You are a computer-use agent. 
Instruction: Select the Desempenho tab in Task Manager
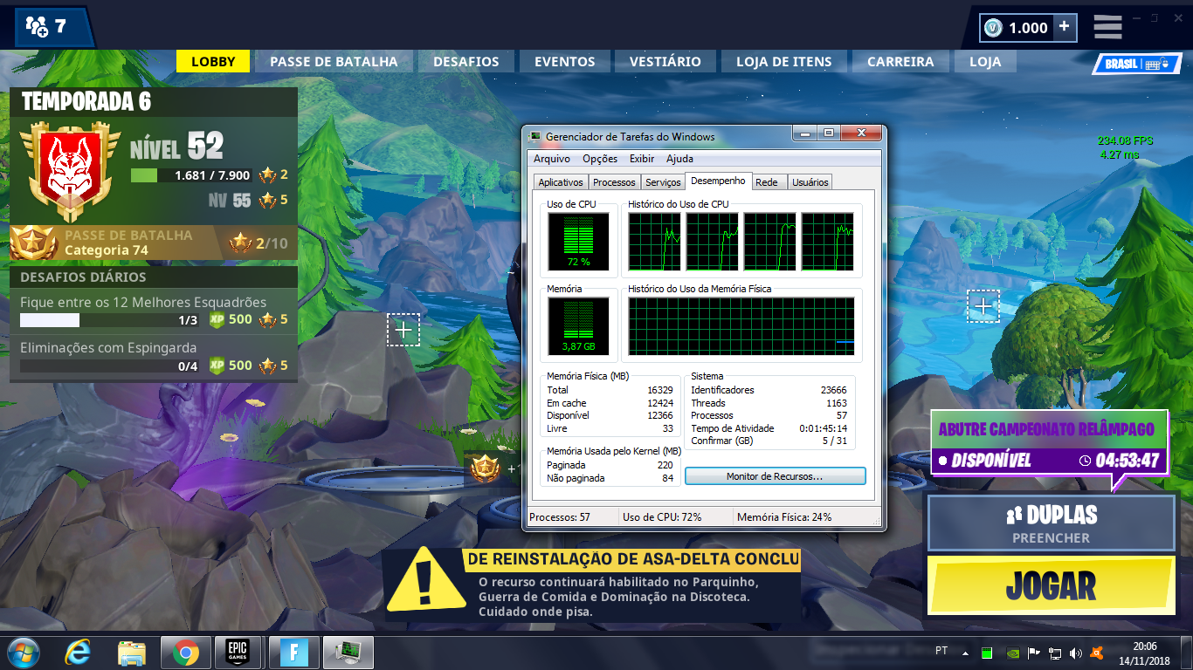click(719, 181)
